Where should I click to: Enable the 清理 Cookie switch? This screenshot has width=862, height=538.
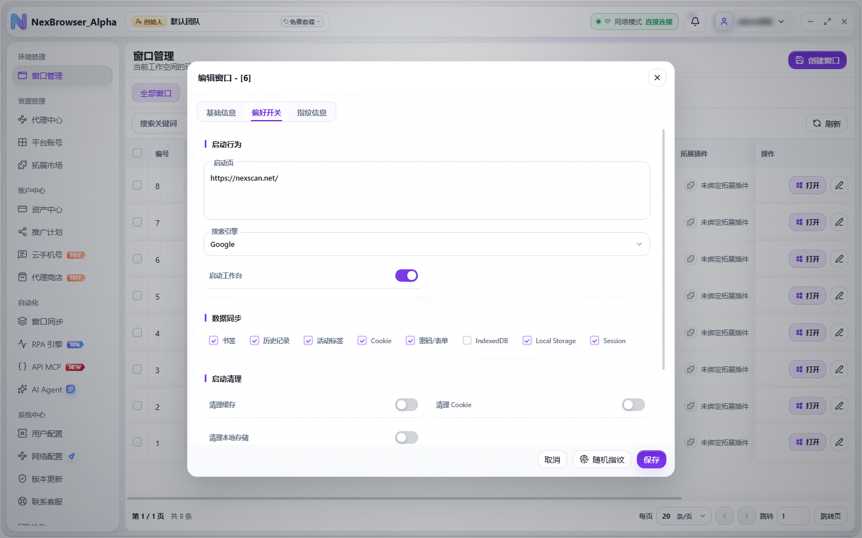click(x=633, y=404)
